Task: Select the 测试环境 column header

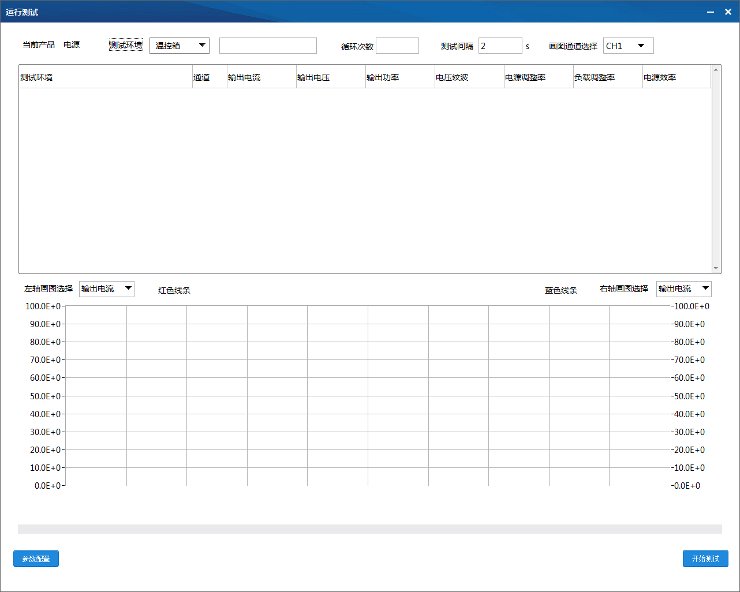Action: [106, 77]
